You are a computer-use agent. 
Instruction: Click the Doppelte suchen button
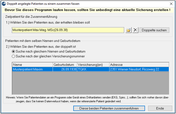tap(154, 30)
